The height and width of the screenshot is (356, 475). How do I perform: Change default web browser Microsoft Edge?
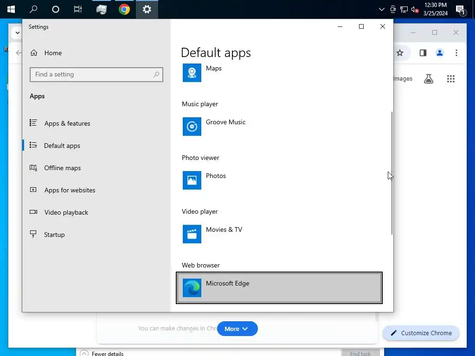coord(279,287)
